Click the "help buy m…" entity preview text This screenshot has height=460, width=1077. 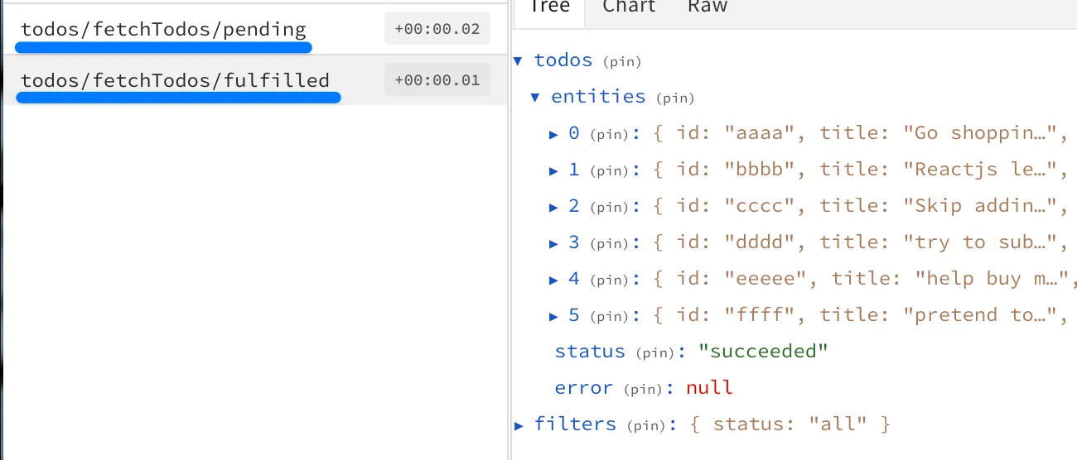point(992,279)
